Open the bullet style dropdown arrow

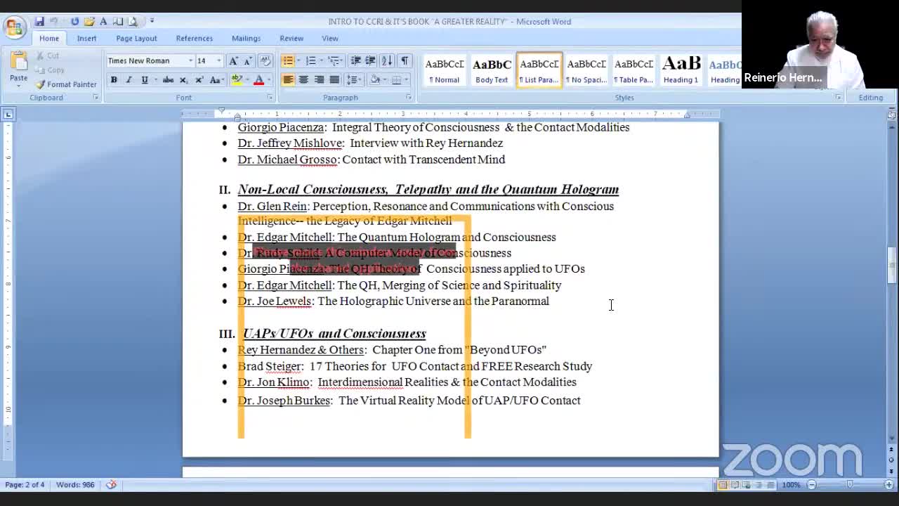pos(298,61)
